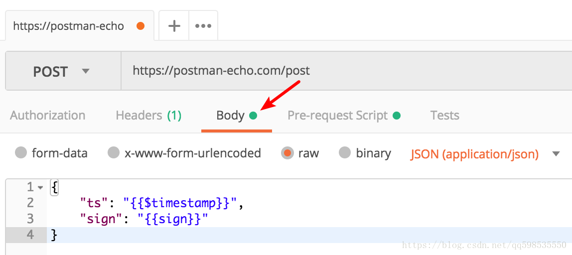This screenshot has width=572, height=255.
Task: Choose the x-www-form-urlencoded radio option
Action: click(114, 153)
